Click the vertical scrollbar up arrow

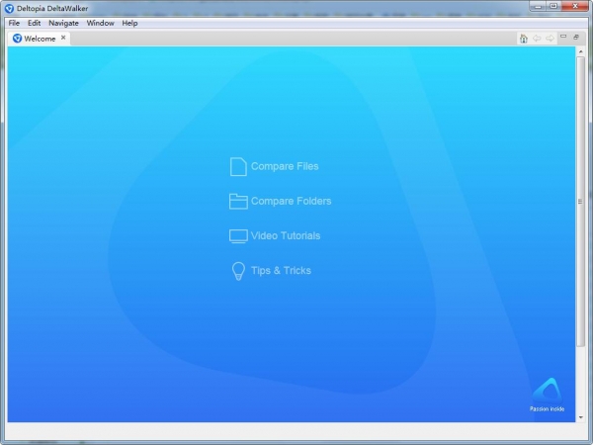coord(581,51)
